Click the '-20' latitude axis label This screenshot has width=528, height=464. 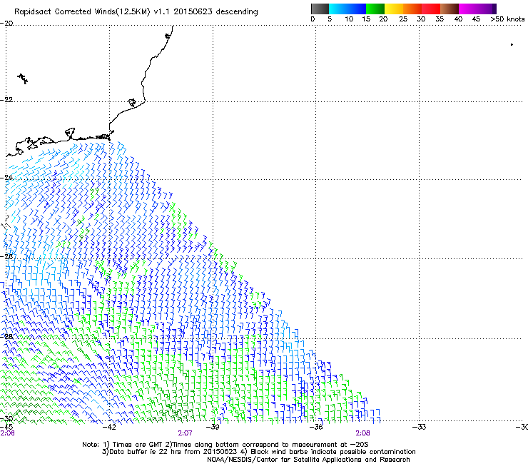click(6, 24)
